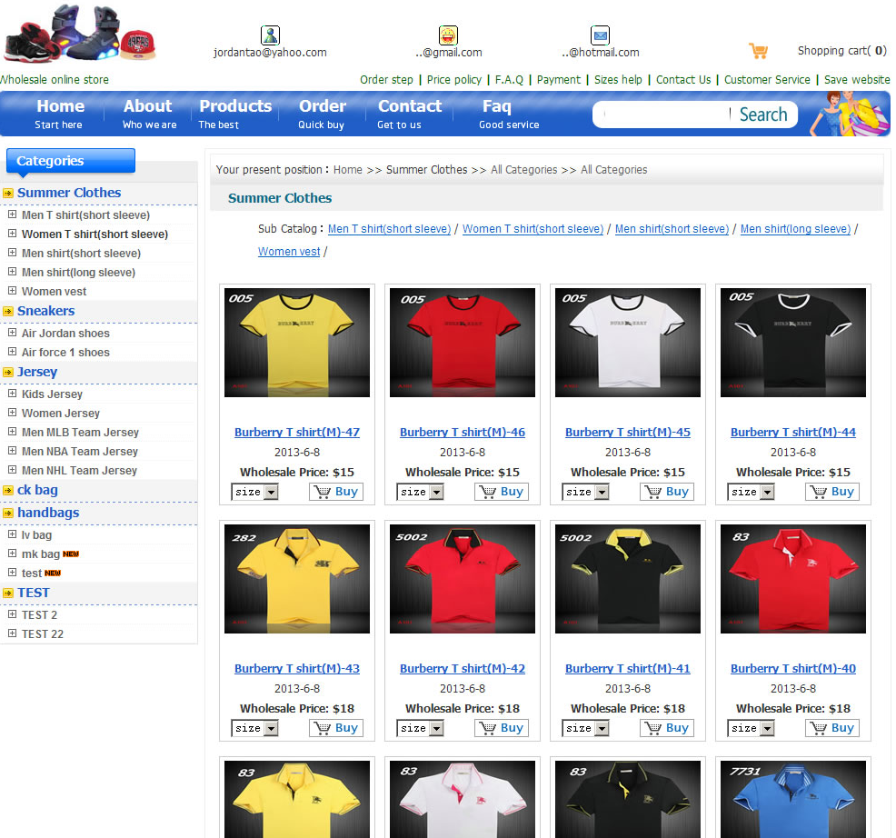This screenshot has width=896, height=838.
Task: Click the arrow icon beside Jersey category
Action: click(8, 372)
